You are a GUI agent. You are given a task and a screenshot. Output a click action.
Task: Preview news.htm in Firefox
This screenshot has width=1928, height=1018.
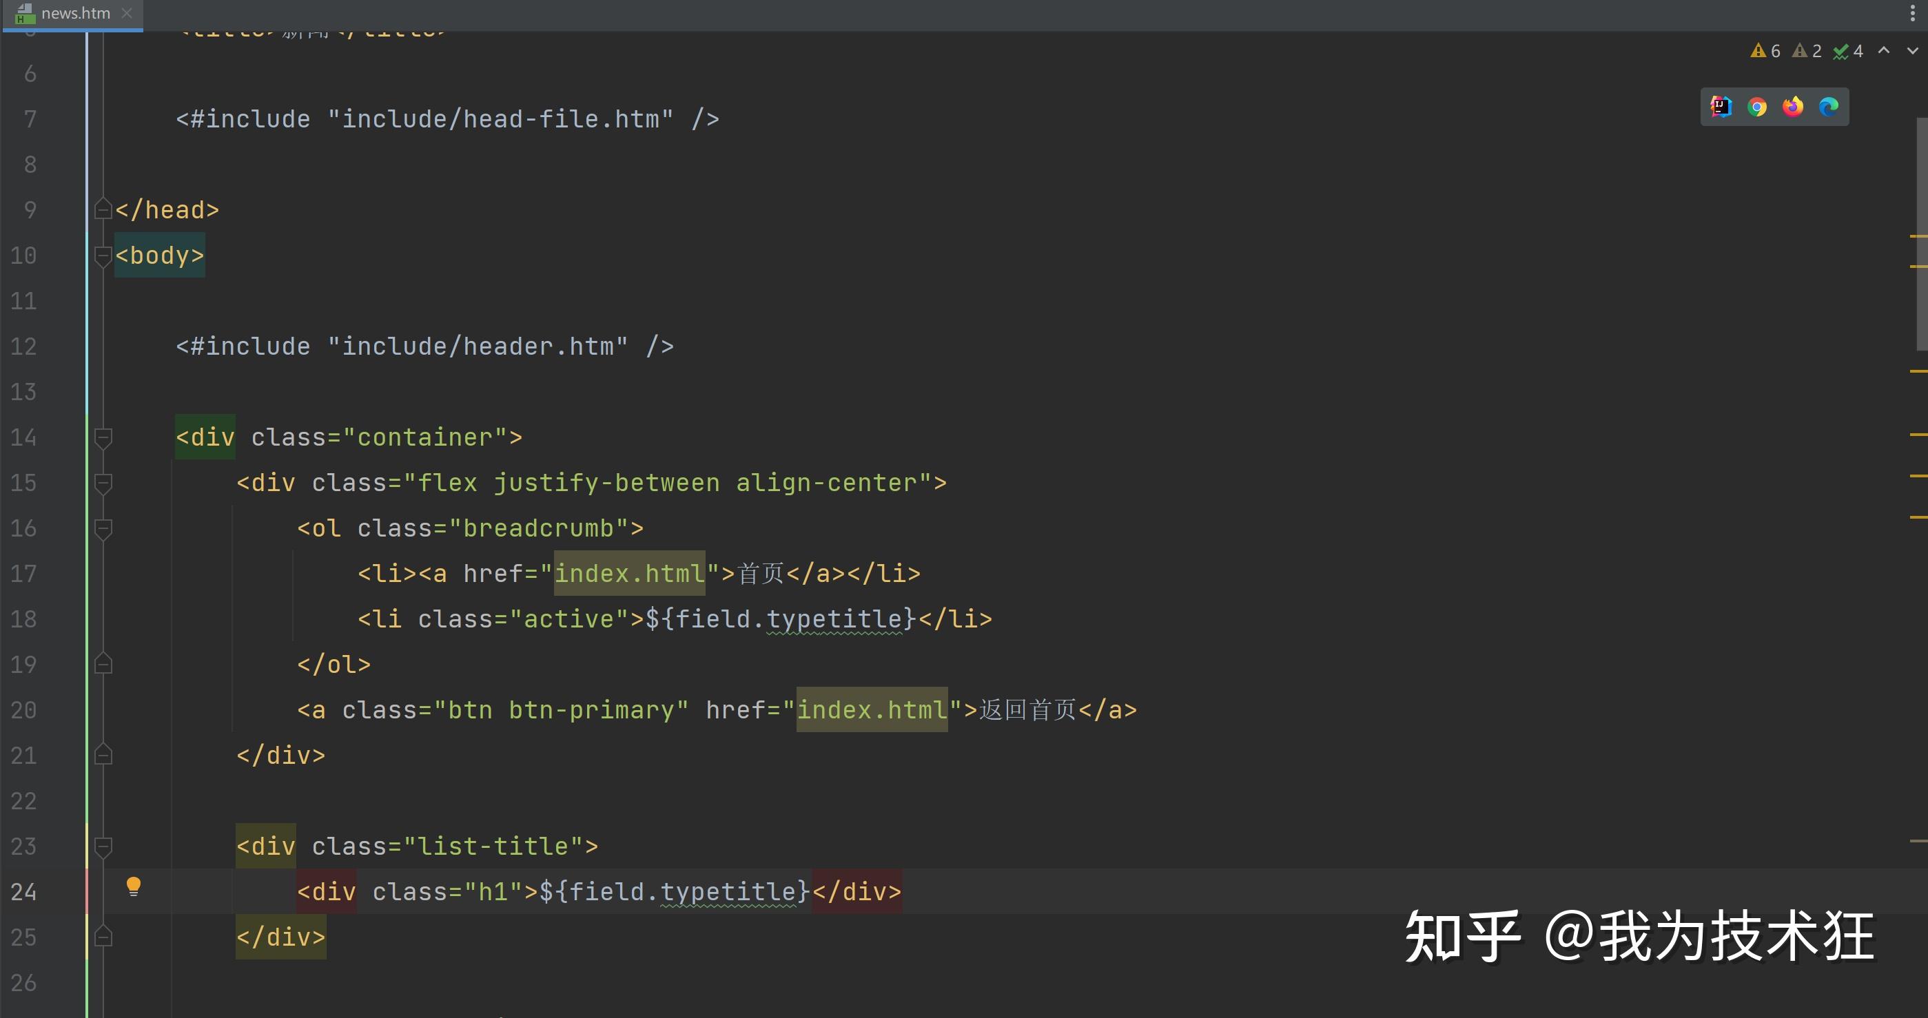tap(1792, 107)
